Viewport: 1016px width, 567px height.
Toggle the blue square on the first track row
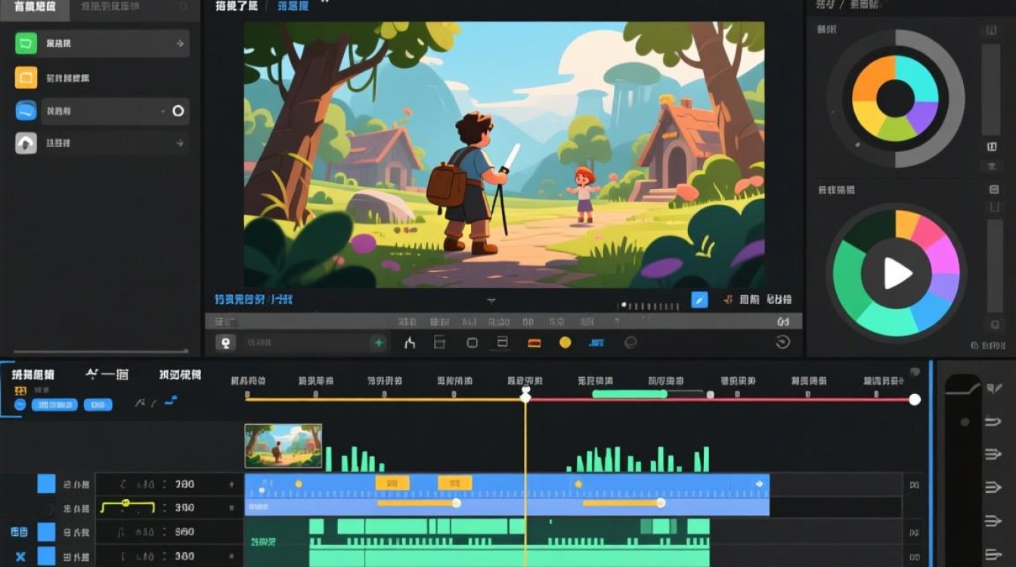(47, 484)
